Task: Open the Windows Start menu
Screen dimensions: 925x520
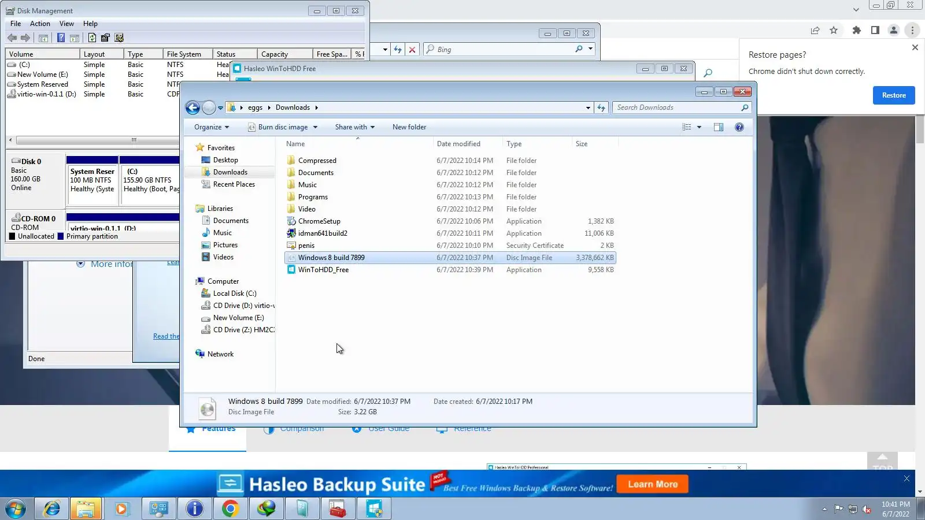Action: pos(16,508)
